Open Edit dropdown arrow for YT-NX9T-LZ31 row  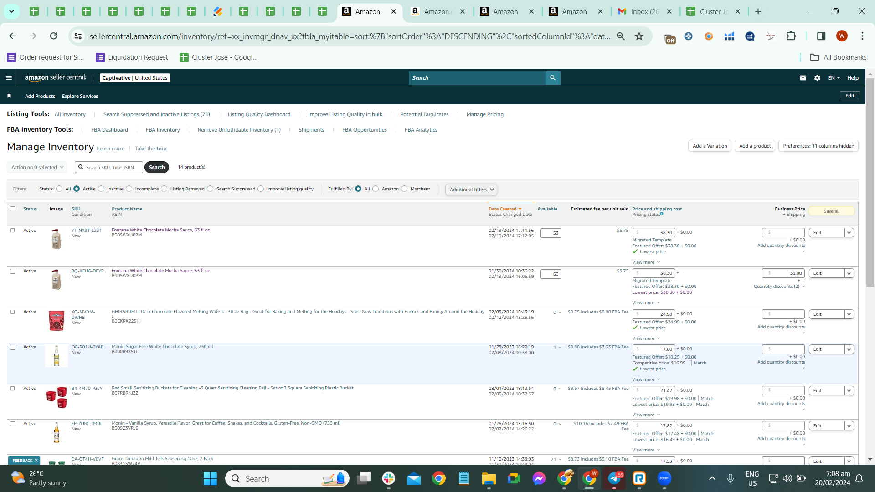(x=849, y=233)
